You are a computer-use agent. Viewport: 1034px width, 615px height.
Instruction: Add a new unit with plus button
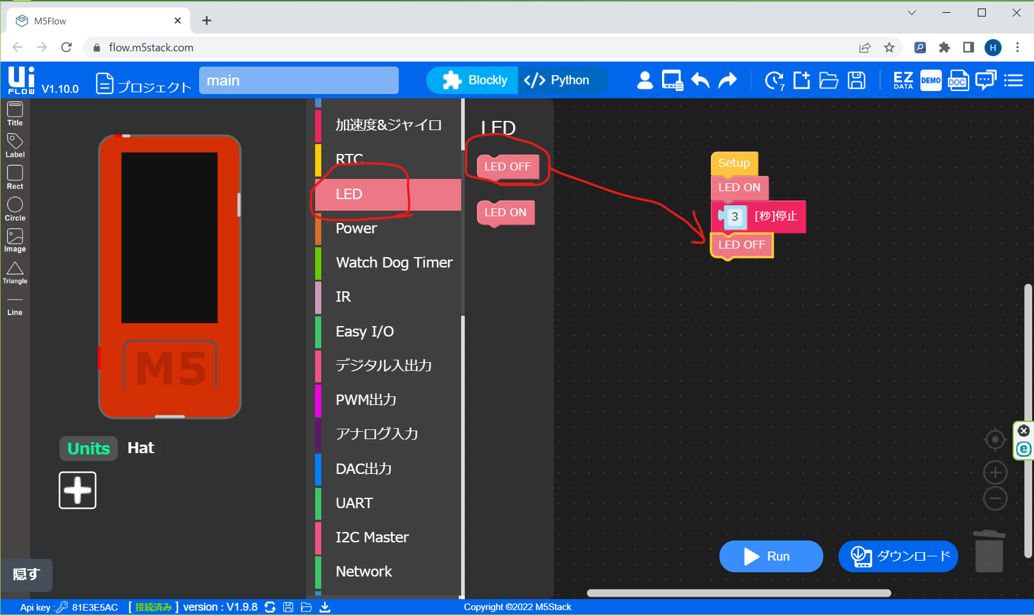[x=78, y=490]
